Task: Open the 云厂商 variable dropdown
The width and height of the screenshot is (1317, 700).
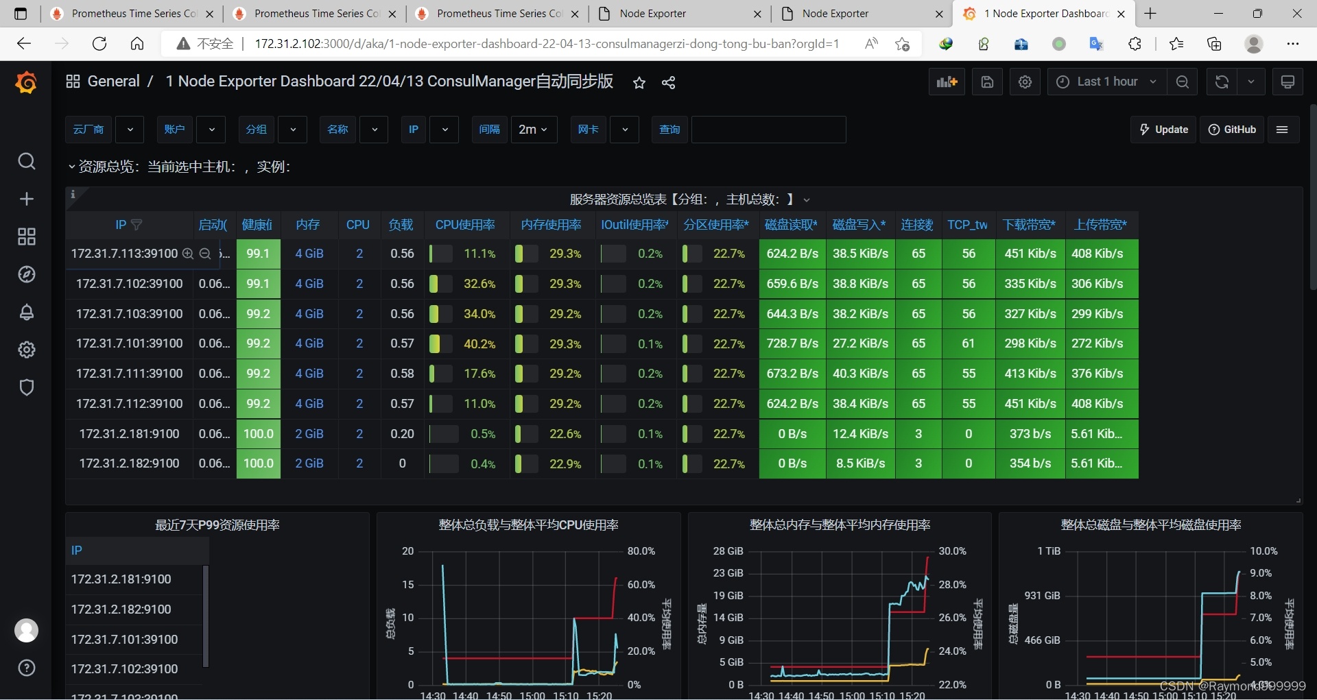Action: (130, 130)
